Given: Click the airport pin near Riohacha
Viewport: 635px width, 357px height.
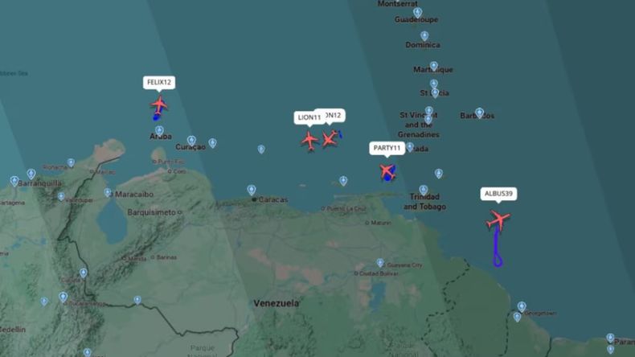Looking at the screenshot, I should 71,163.
